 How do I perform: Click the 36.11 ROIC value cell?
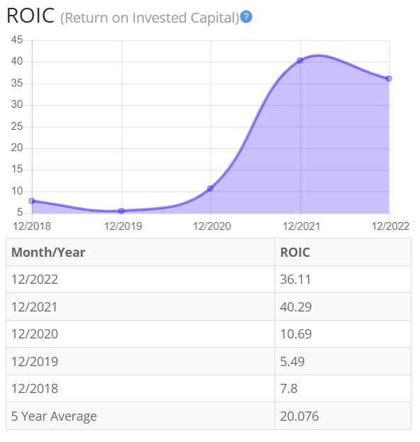[343, 280]
